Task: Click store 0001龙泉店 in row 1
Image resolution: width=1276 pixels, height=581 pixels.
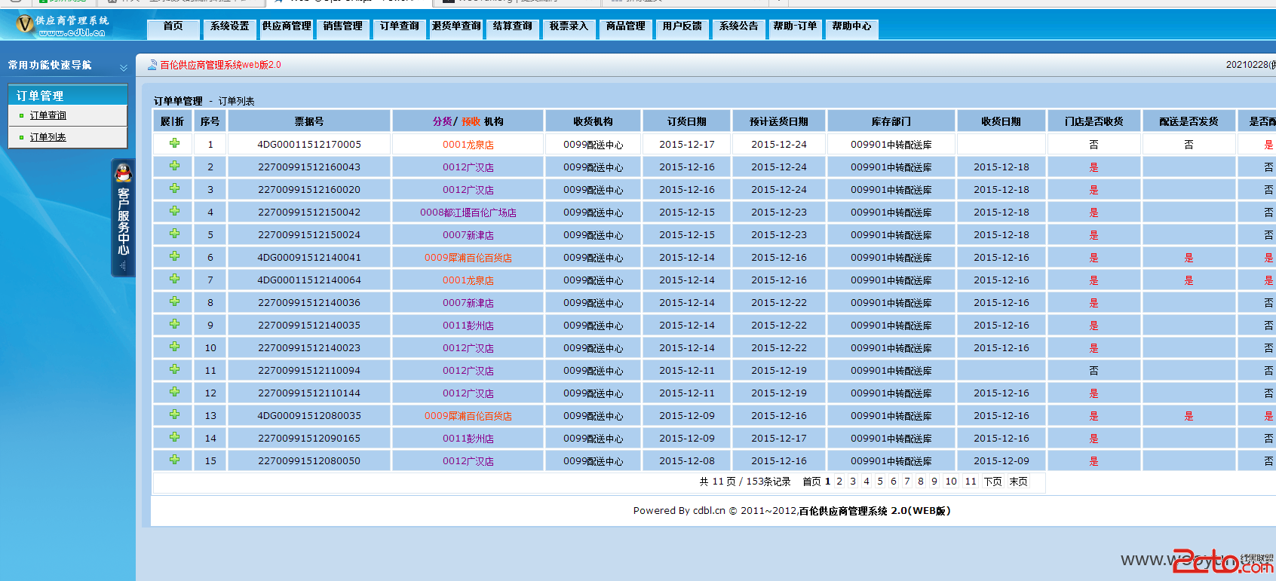Action: pos(468,145)
